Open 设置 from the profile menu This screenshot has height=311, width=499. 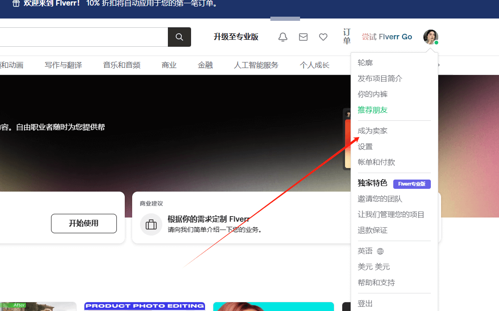pos(365,147)
